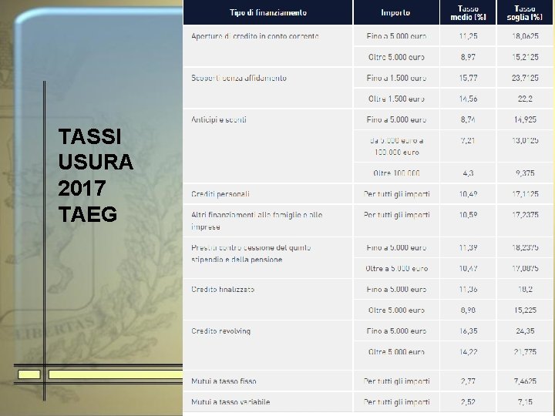Select the 'Oltre 100.000' amount cell

(x=396, y=173)
